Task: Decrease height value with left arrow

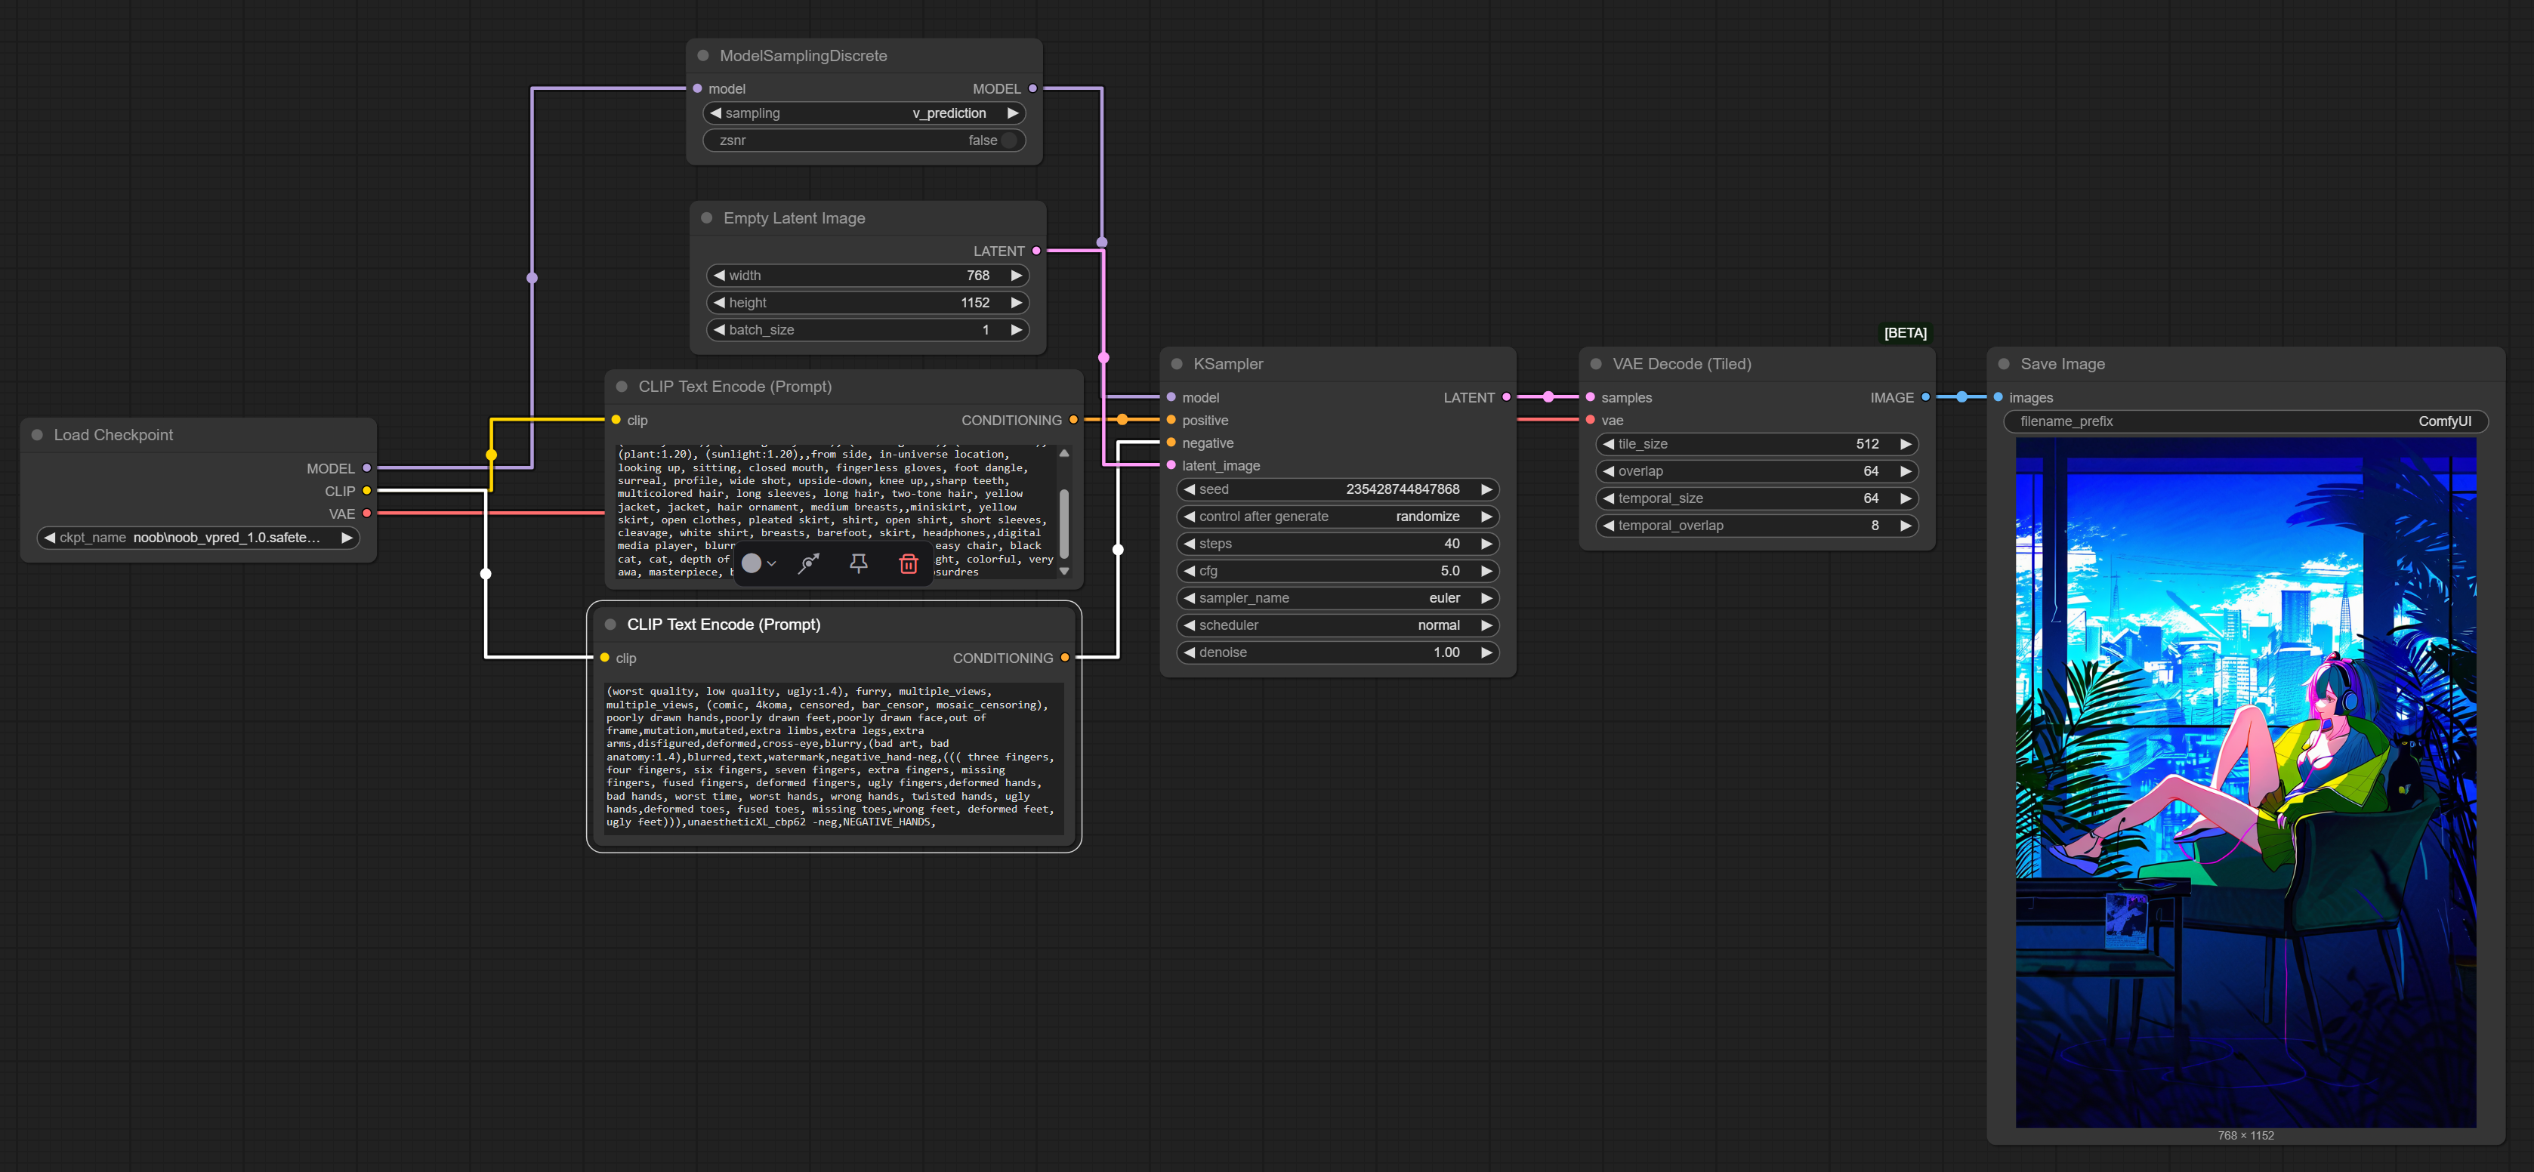Action: tap(719, 303)
